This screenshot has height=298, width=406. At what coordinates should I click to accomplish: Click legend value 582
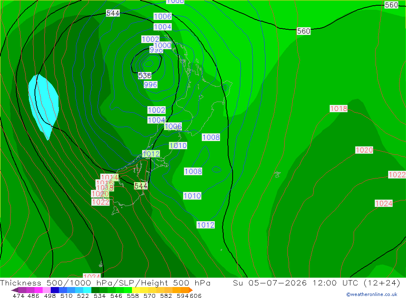coord(166,296)
